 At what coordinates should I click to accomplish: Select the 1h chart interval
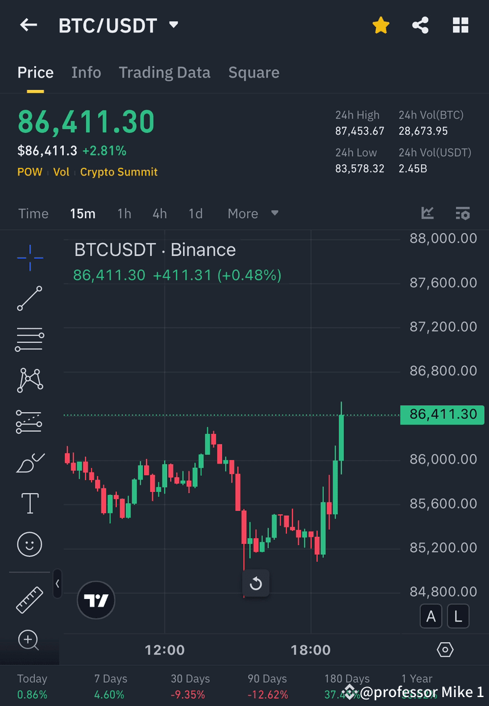tap(124, 213)
